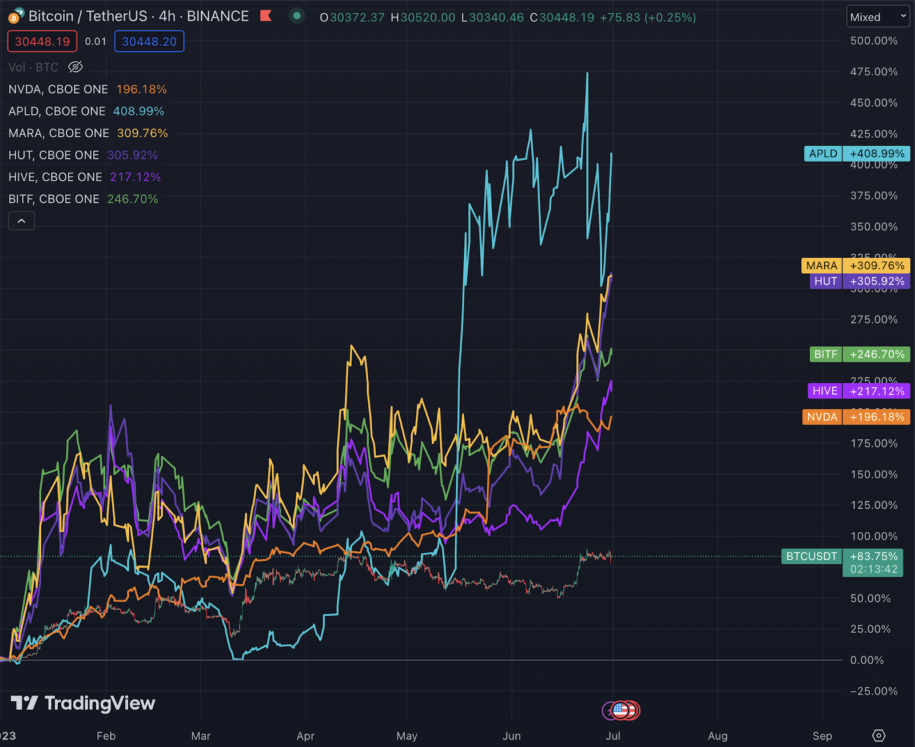Click the 0.01 spread value
Viewport: 915px width, 747px height.
[96, 41]
